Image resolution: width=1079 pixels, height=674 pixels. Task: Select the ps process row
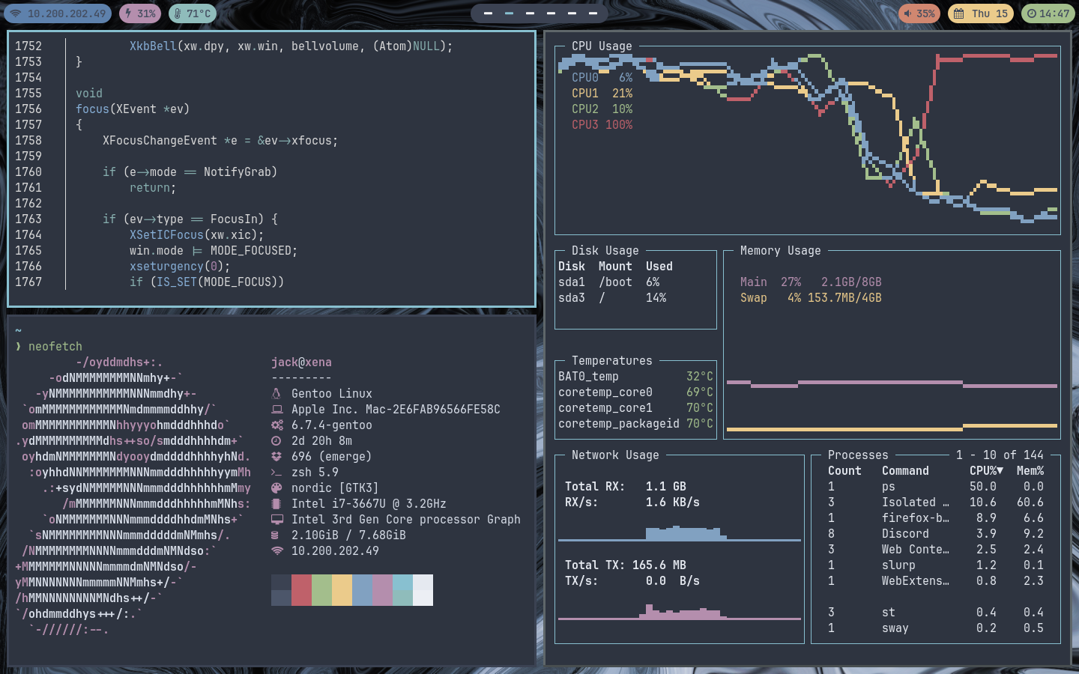click(x=936, y=486)
